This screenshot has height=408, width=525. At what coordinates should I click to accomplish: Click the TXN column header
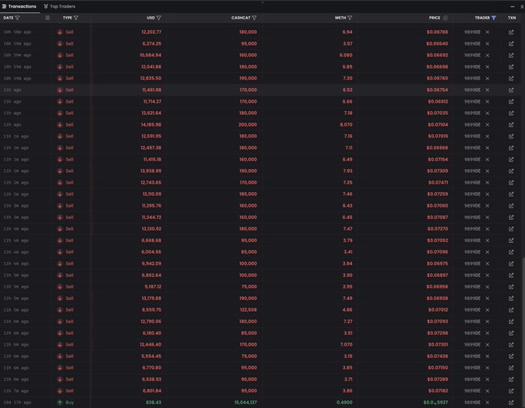(512, 18)
